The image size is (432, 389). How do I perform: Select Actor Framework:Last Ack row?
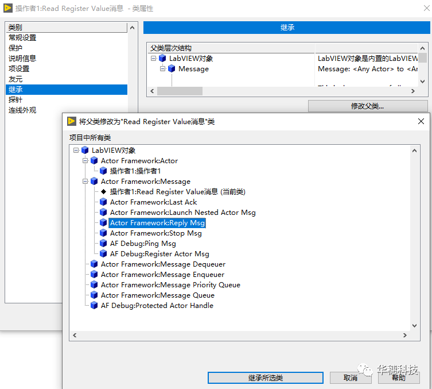[153, 202]
